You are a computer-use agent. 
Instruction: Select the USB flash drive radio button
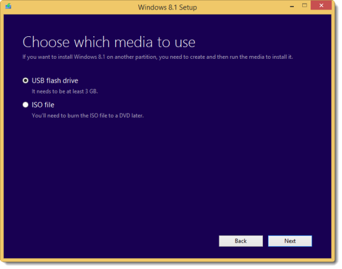(x=26, y=81)
